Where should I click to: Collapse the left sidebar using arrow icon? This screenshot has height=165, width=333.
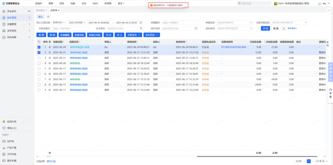coord(29,11)
